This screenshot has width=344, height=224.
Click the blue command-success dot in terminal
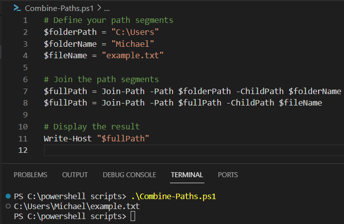[x=8, y=196]
